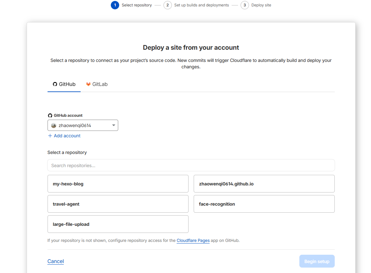Image resolution: width=371 pixels, height=273 pixels.
Task: Click the Deploy a site from your account heading
Action: [x=191, y=47]
